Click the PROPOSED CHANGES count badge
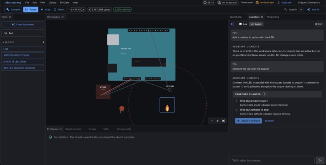The height and width of the screenshot is (165, 326). (x=264, y=94)
